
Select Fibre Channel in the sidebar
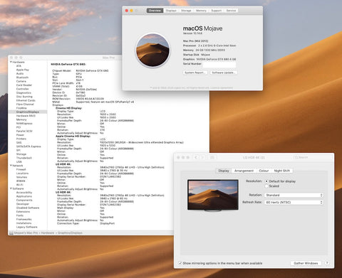pyautogui.click(x=25, y=105)
